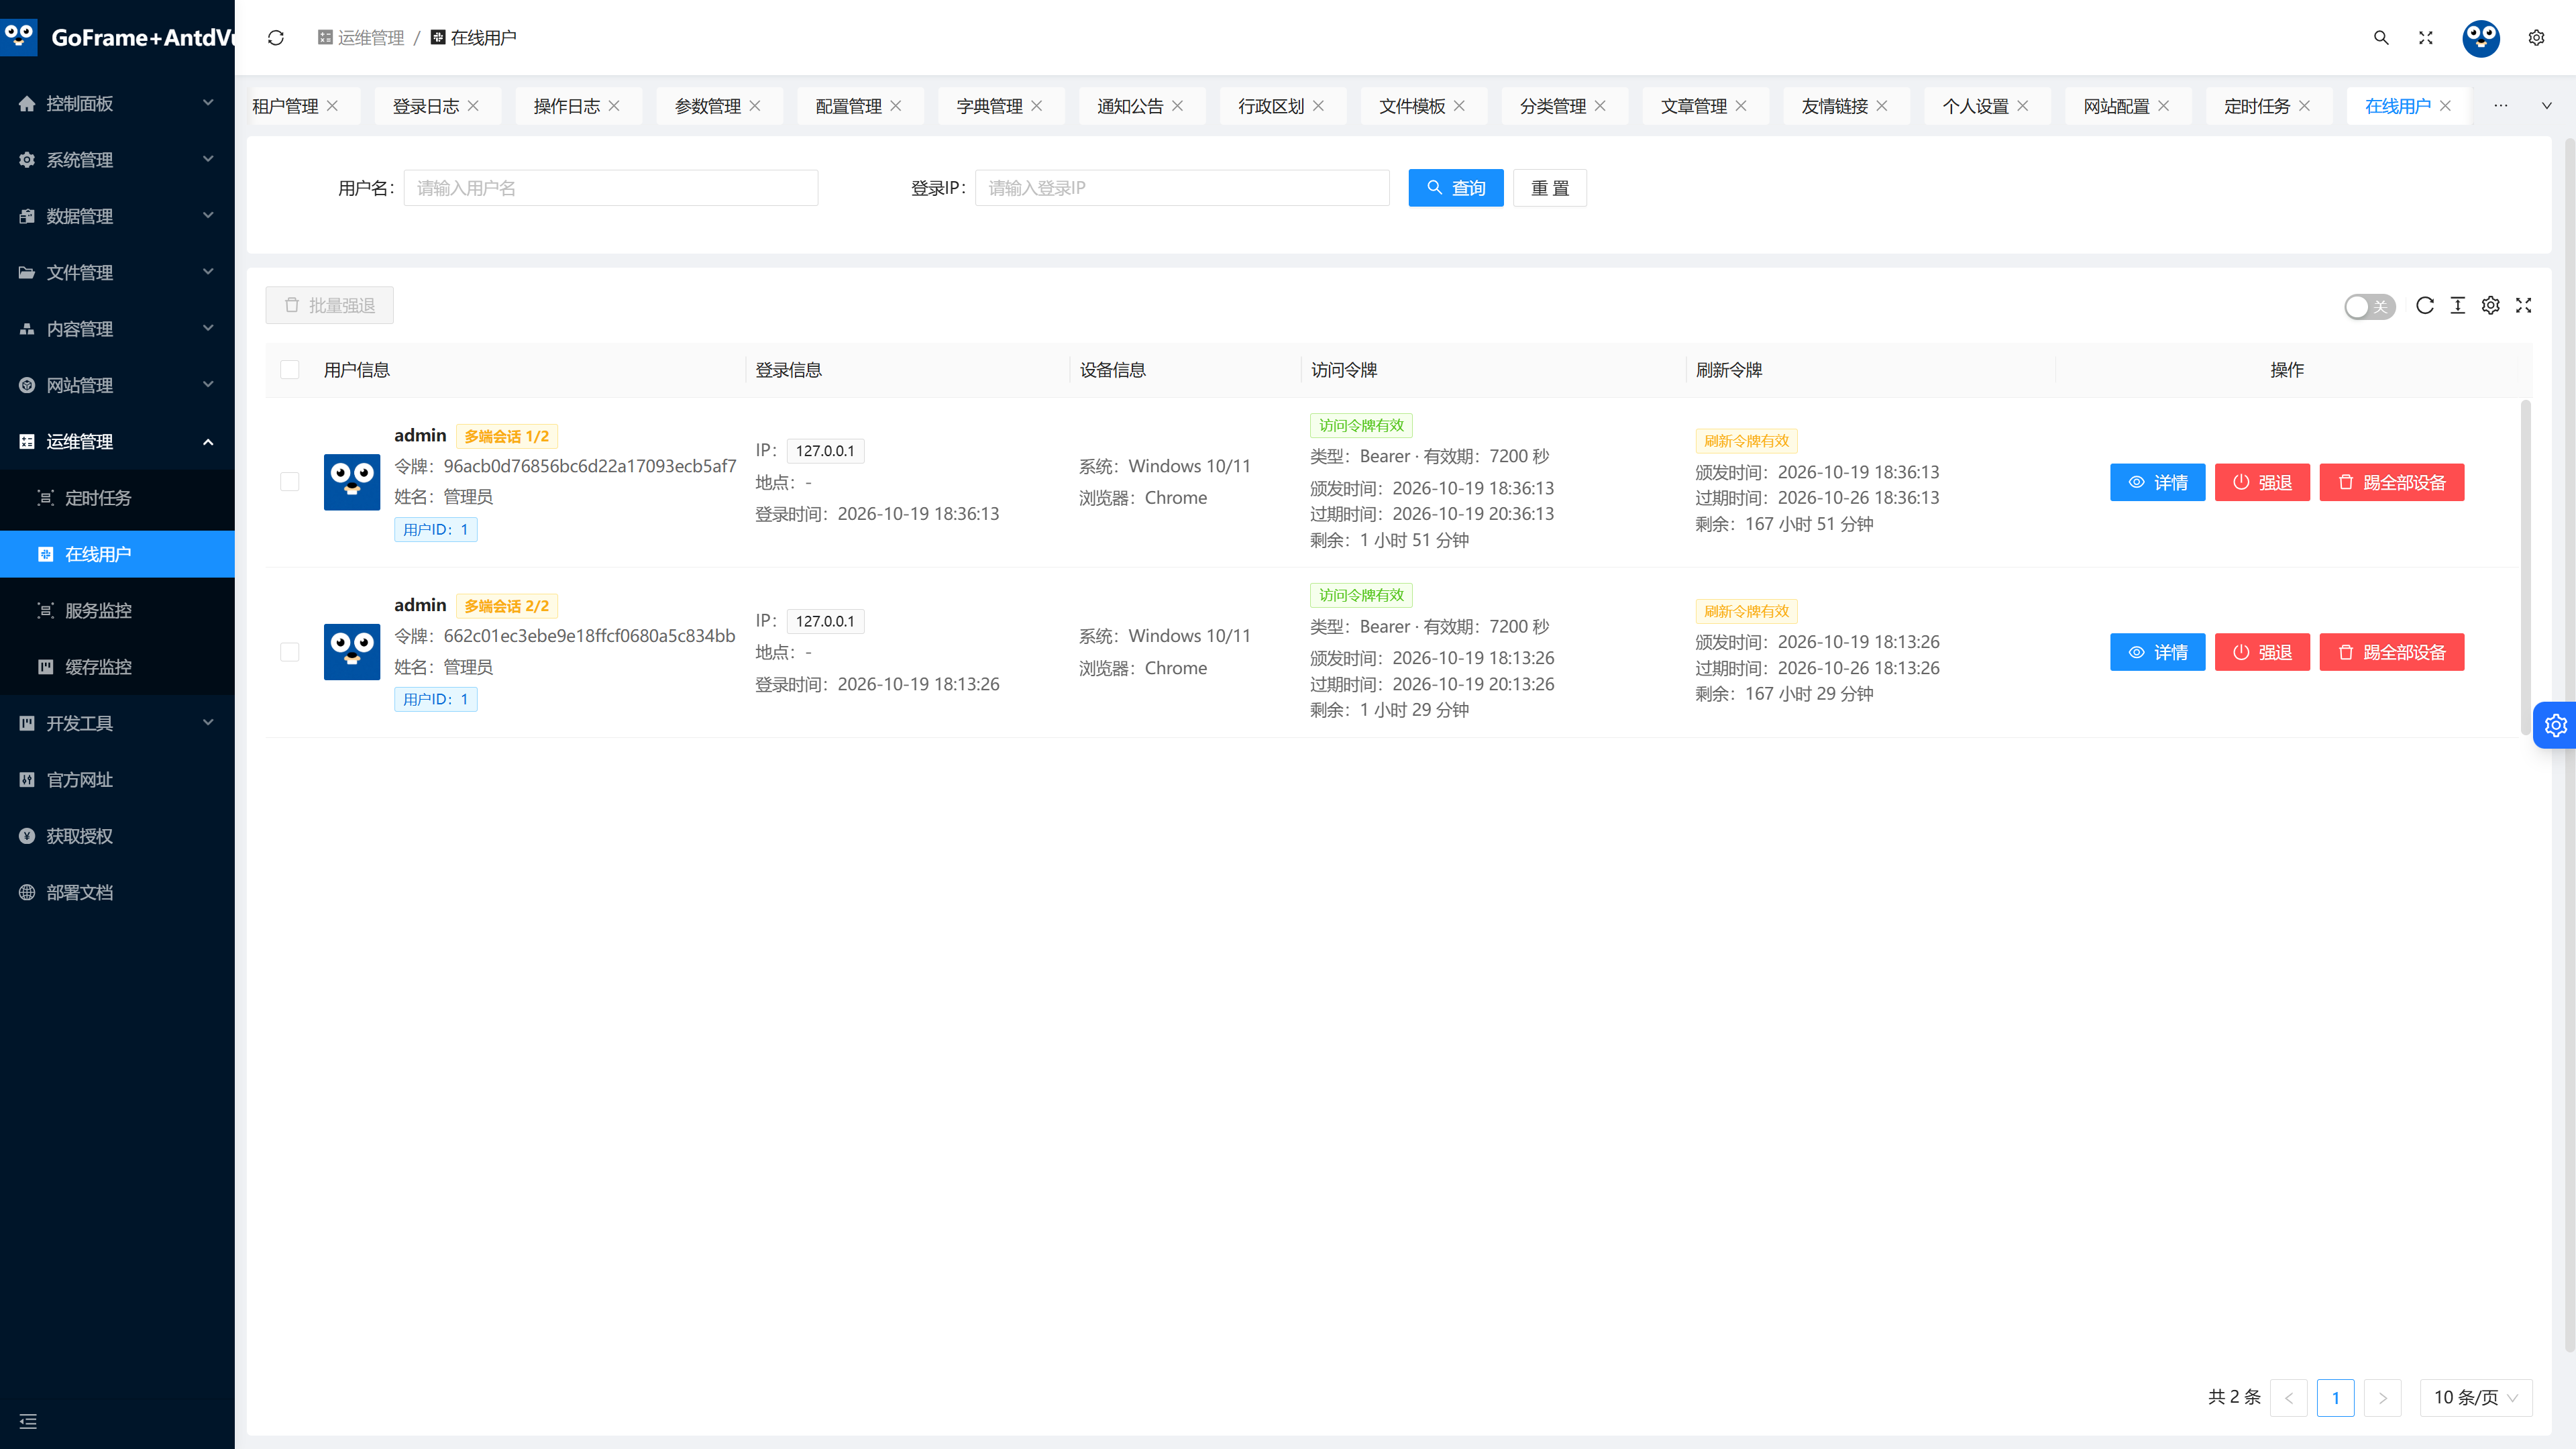2576x1449 pixels.
Task: Change table density with row height icon
Action: coord(2458,306)
